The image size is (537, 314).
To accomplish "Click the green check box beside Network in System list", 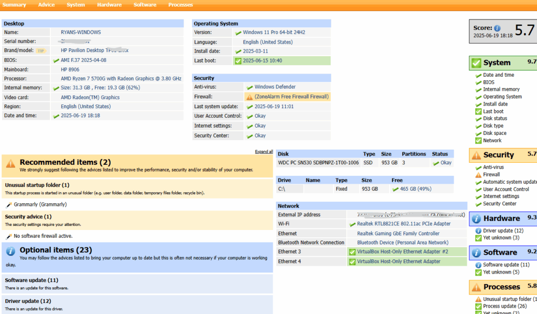I will [478, 141].
